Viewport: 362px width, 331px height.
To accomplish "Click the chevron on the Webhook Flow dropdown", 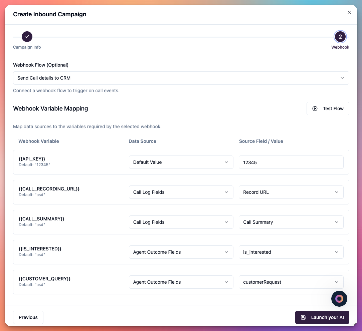I will 342,78.
